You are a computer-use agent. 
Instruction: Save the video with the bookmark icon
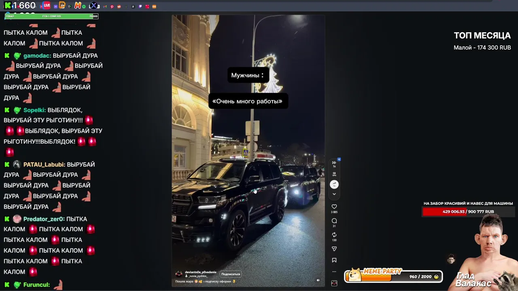click(x=334, y=260)
